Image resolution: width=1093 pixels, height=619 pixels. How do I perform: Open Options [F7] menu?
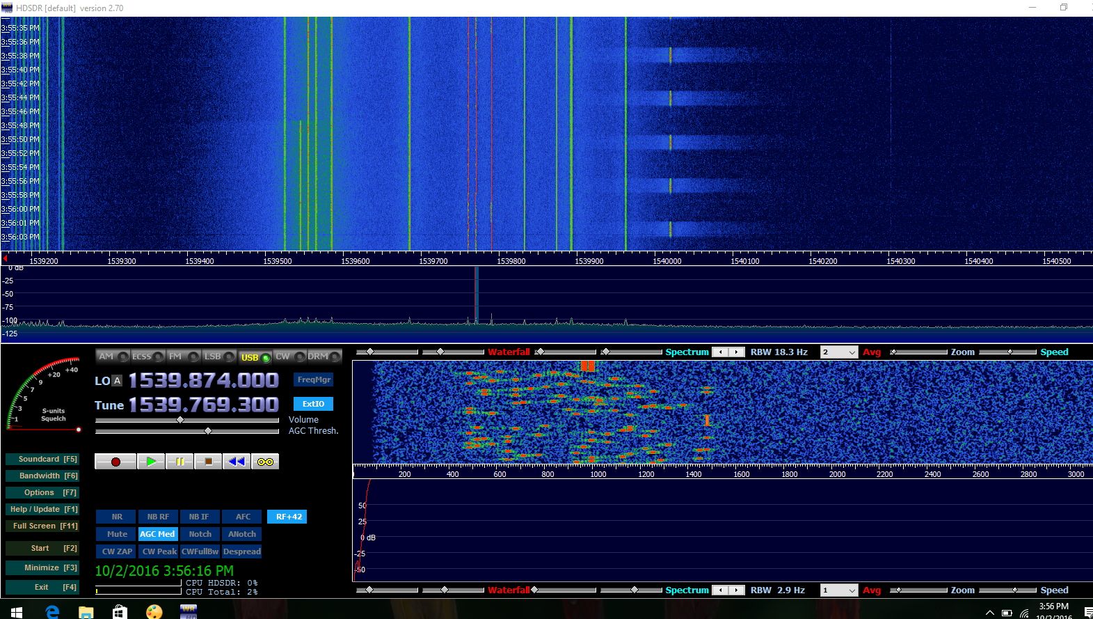pos(42,492)
